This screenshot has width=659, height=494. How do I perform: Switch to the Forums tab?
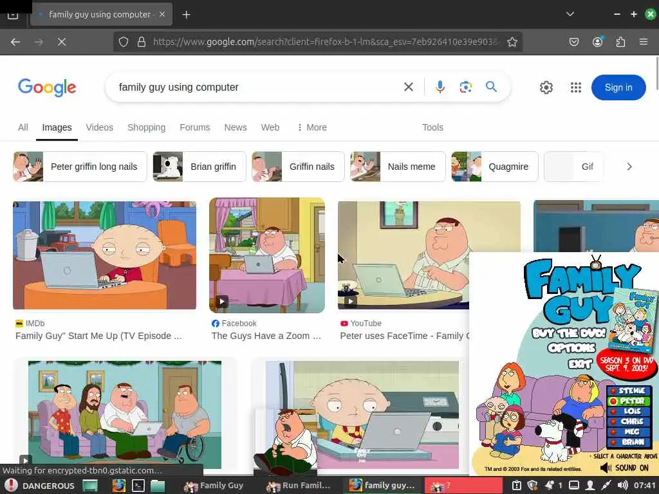(194, 127)
